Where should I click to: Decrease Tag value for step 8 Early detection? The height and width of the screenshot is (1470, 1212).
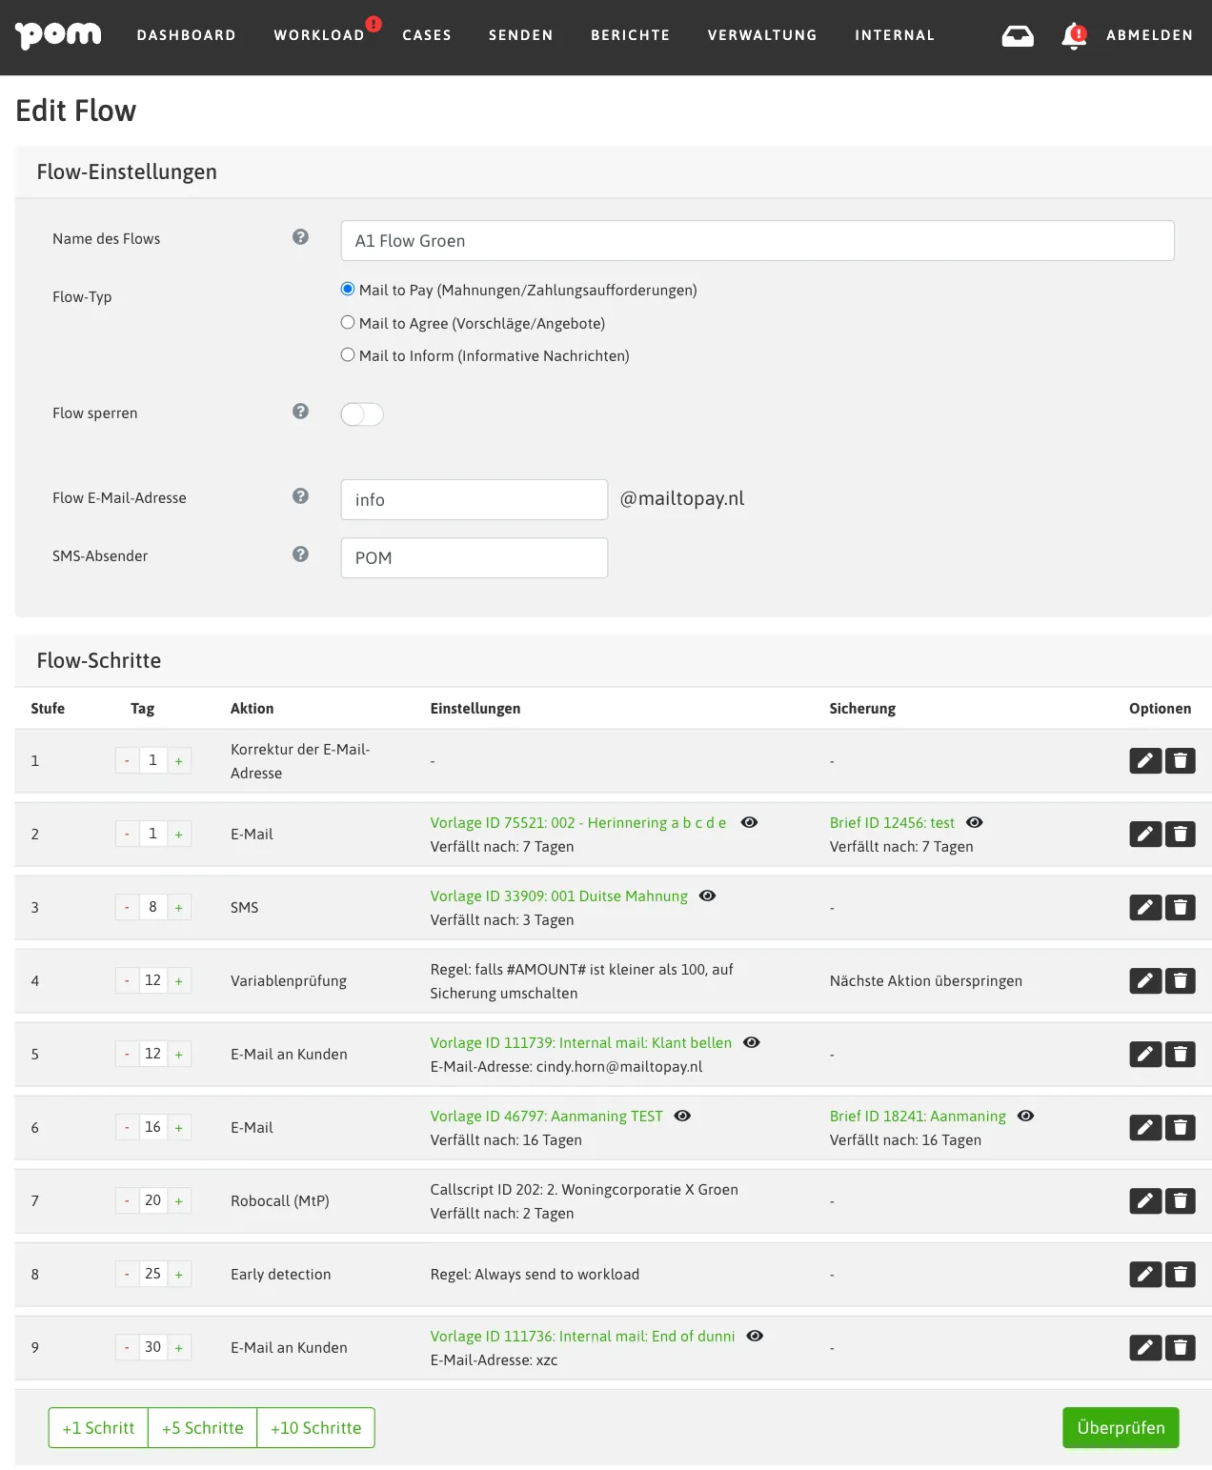127,1274
